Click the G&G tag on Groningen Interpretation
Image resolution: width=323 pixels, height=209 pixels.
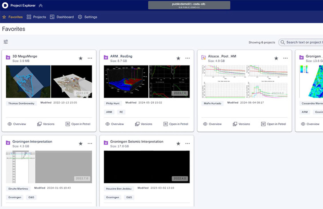coord(31,197)
